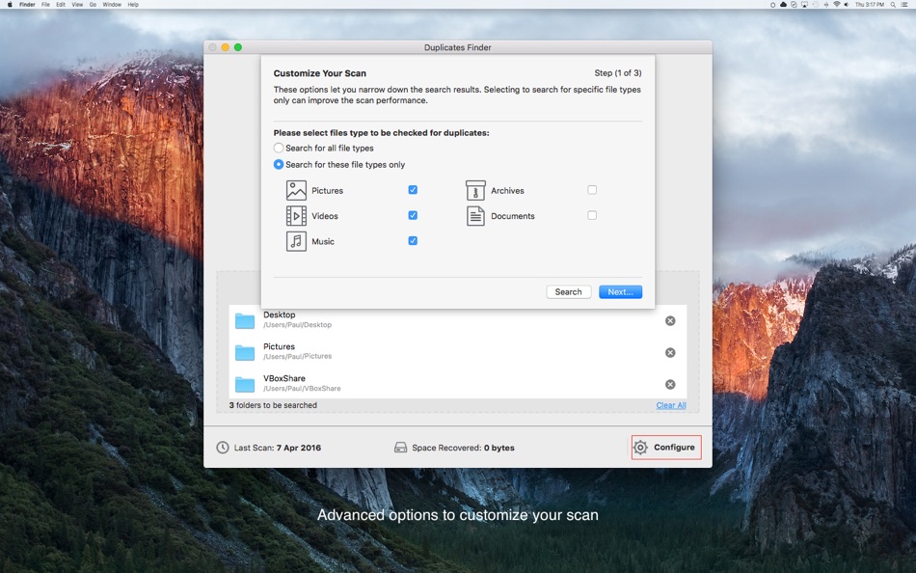This screenshot has width=916, height=573.
Task: Click the Space Recovered: 0 bytes text
Action: tap(463, 448)
